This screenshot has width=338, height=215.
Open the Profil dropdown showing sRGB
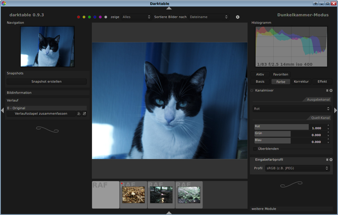[297, 168]
